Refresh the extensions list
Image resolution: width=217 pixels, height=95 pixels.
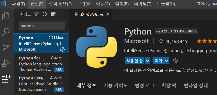point(44,14)
